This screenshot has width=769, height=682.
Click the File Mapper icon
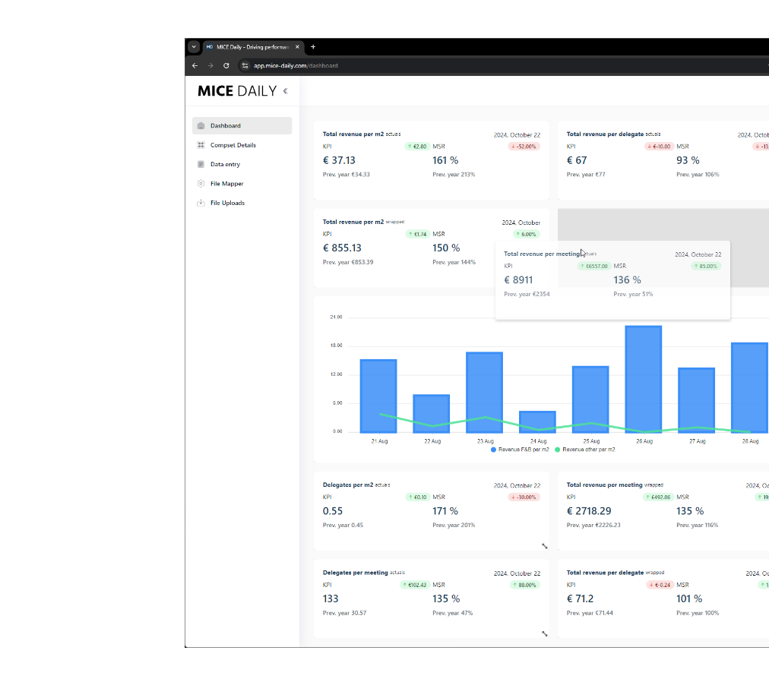pyautogui.click(x=201, y=184)
